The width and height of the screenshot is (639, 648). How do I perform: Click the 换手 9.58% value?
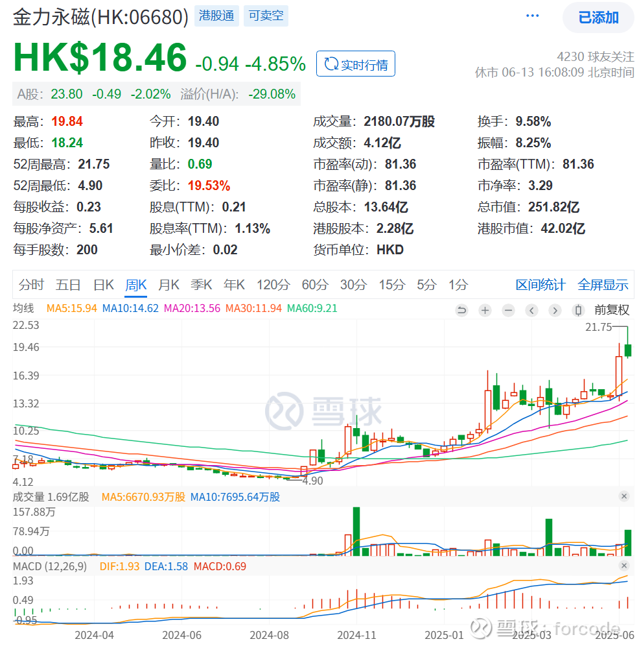[533, 121]
